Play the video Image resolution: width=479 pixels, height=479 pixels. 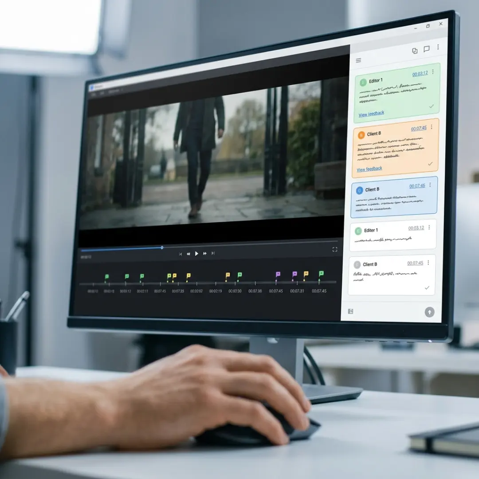(x=196, y=254)
